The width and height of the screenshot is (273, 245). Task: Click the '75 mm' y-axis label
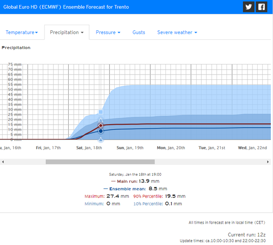15,64
